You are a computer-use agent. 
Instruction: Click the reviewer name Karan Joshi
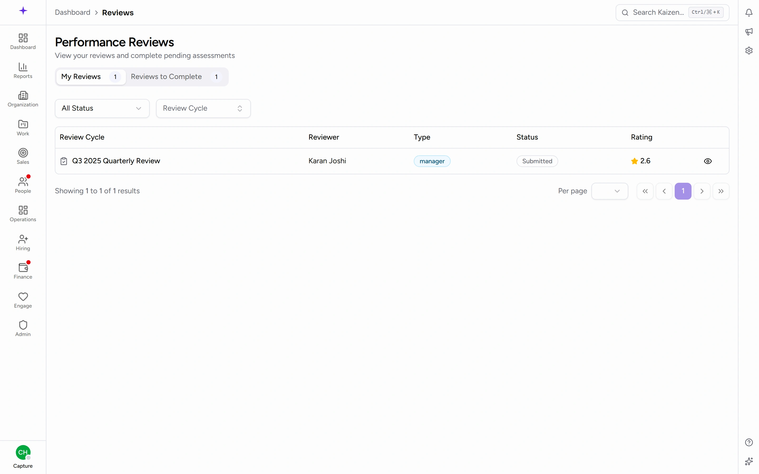tap(327, 161)
